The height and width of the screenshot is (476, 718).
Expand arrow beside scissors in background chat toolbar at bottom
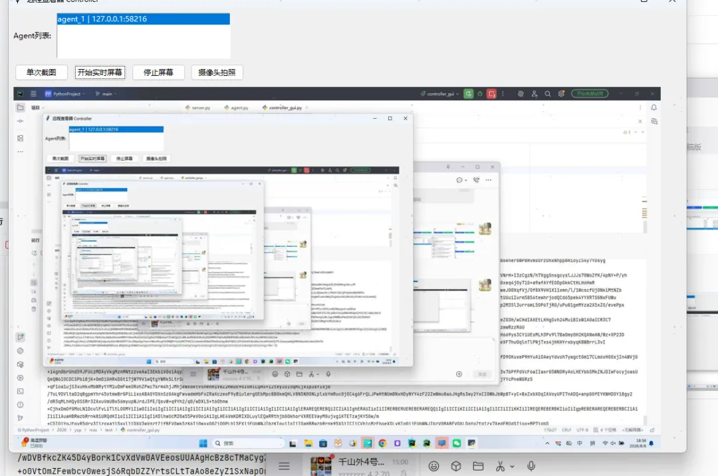[512, 467]
